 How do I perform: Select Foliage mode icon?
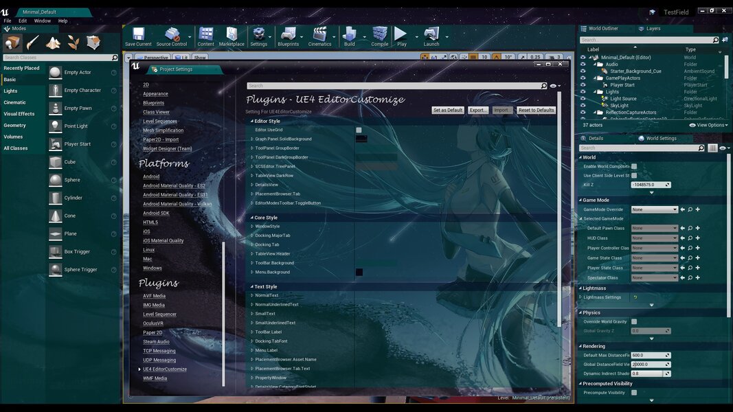pos(74,43)
